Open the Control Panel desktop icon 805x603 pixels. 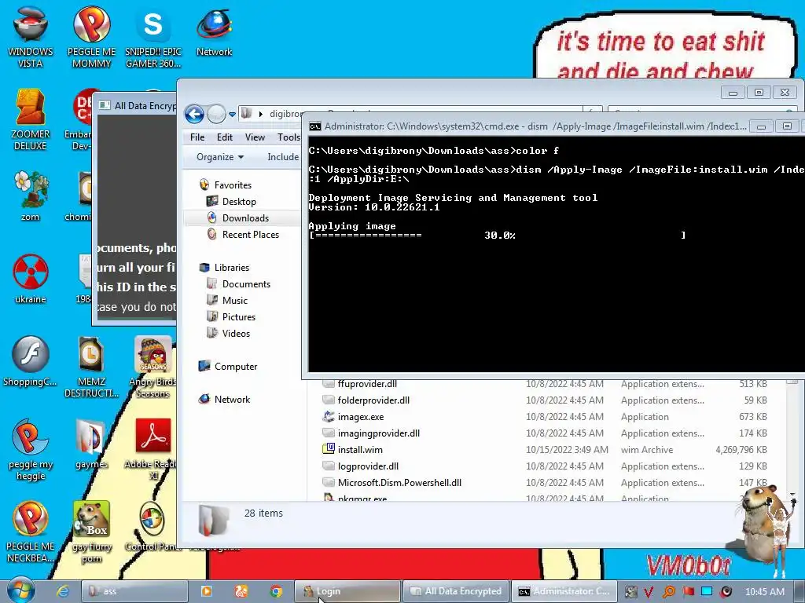point(153,527)
